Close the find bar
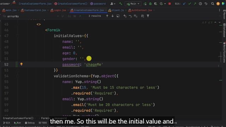The width and height of the screenshot is (226, 127). 220,16
